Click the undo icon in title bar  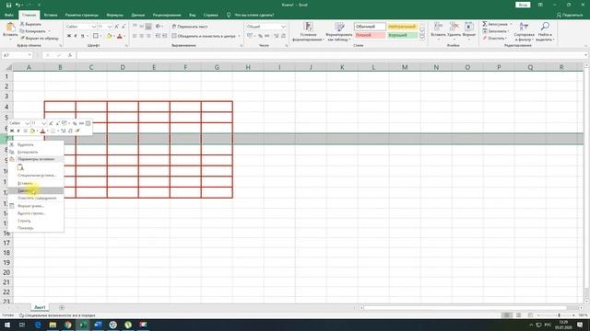click(18, 5)
